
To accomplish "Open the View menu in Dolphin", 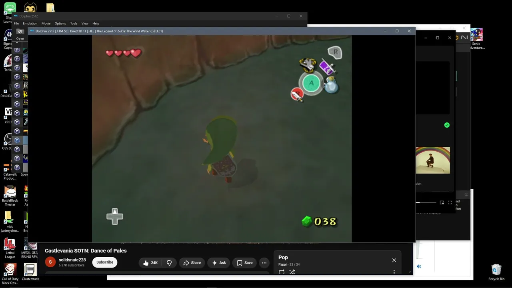I will coord(85,24).
